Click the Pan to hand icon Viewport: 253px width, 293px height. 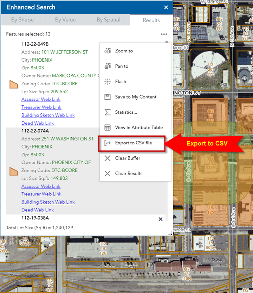108,66
